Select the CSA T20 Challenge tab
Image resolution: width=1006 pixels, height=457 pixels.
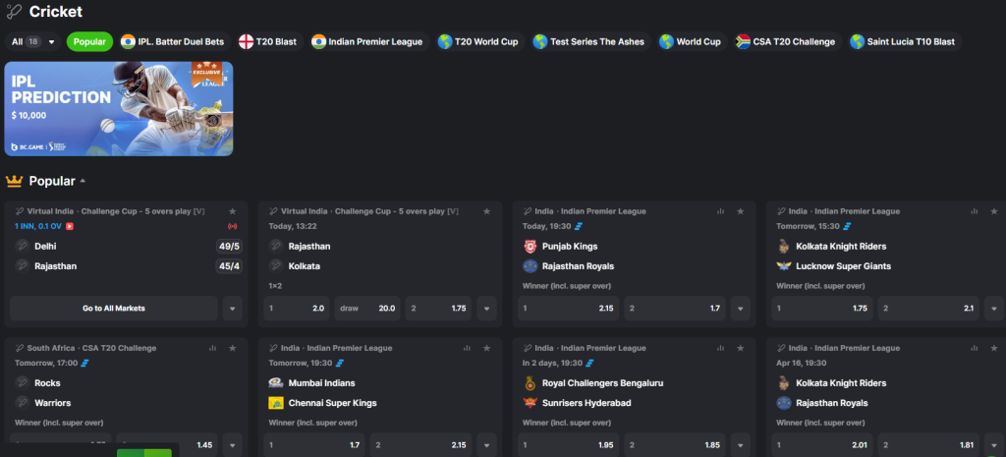(786, 41)
